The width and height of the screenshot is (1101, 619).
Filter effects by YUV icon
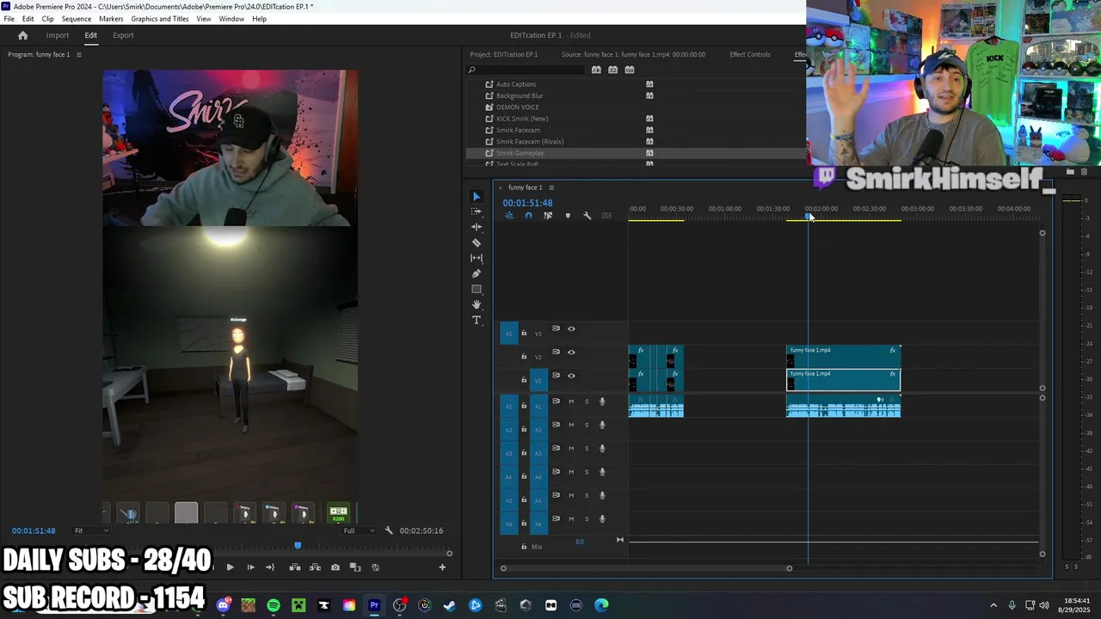coord(630,70)
